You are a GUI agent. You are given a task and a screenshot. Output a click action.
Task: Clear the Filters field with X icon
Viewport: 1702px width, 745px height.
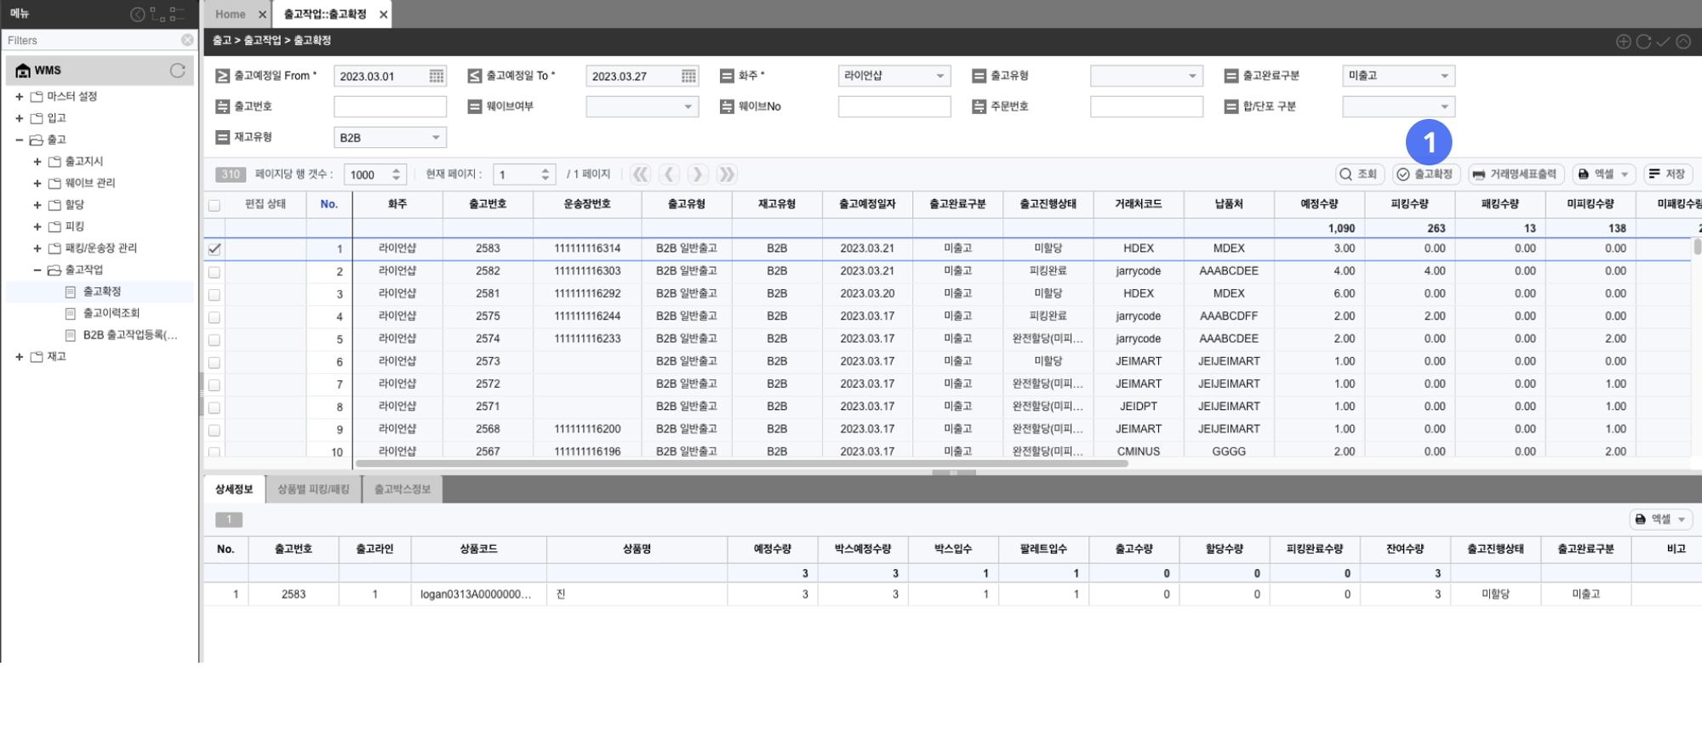187,40
